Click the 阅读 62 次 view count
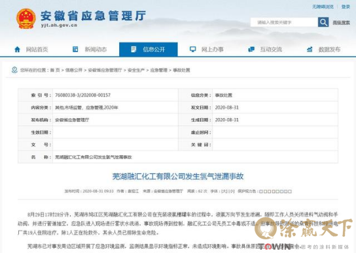This screenshot has width=356, height=253. [197, 191]
